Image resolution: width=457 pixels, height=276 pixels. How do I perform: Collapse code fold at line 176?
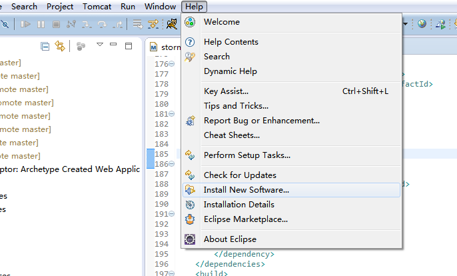pos(172,63)
